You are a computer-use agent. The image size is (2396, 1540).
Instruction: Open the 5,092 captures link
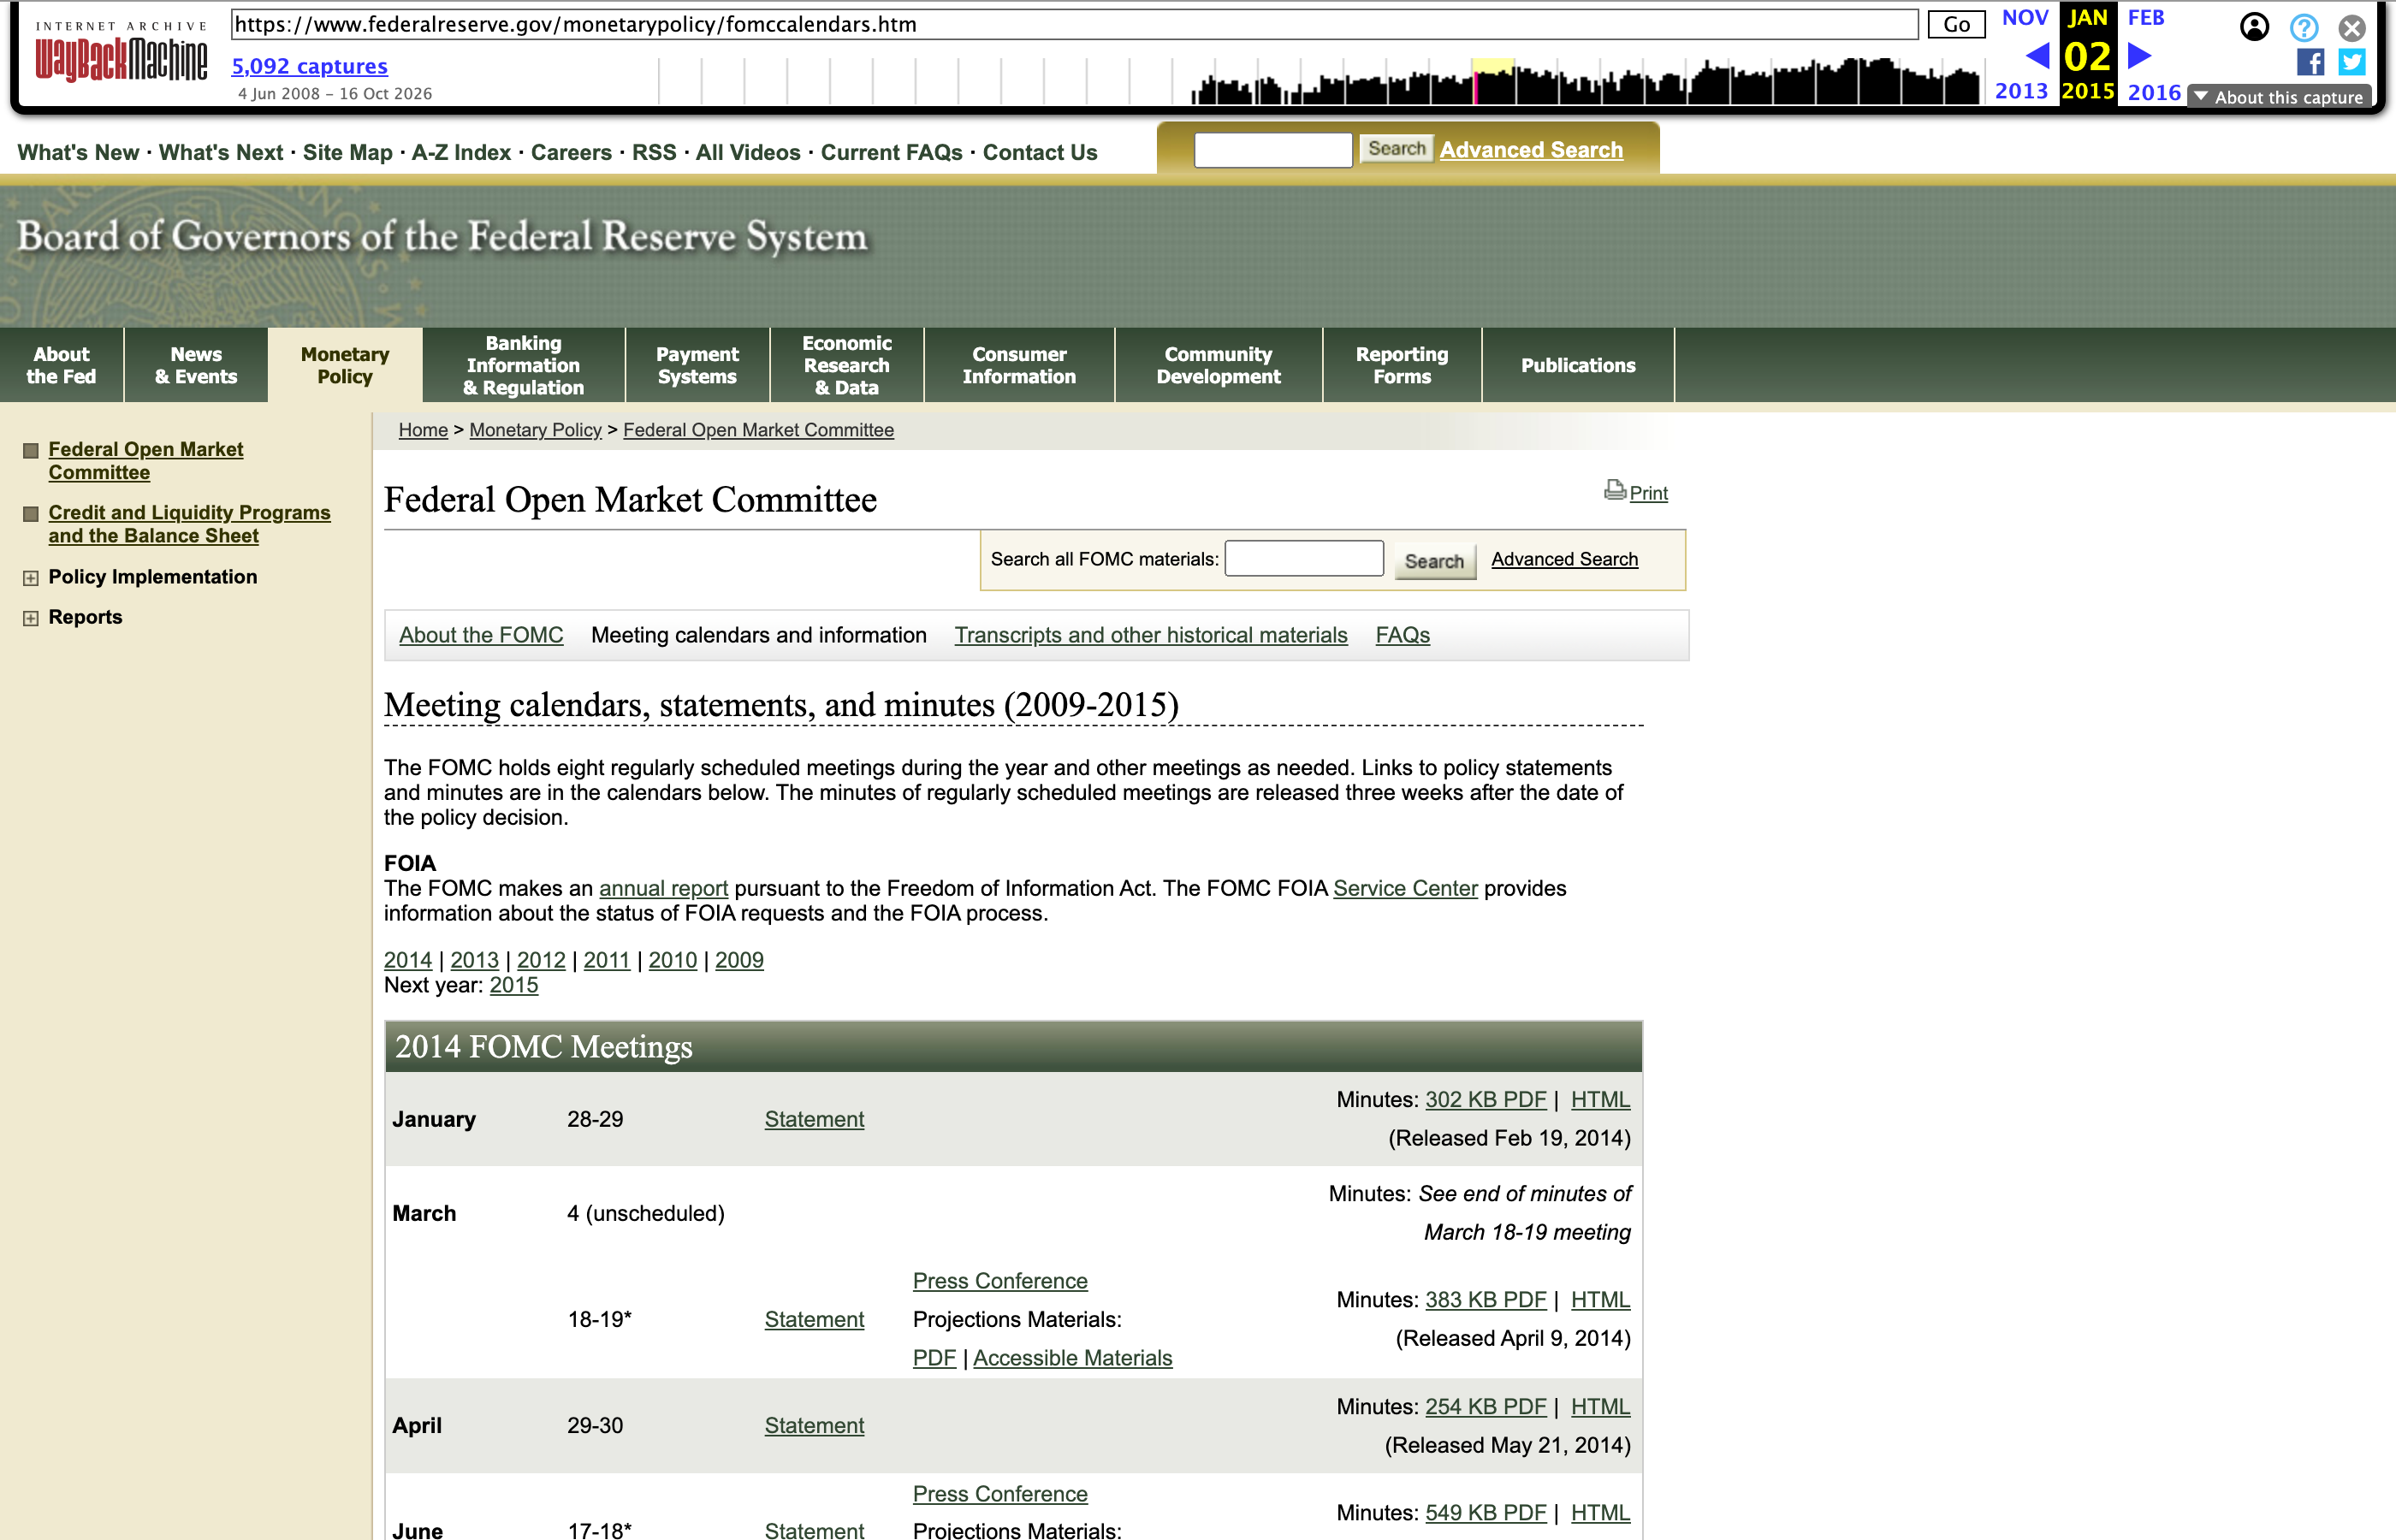[310, 66]
